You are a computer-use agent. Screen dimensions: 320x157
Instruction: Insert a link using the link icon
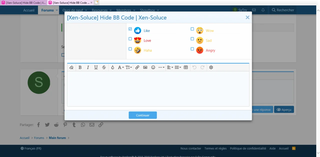(x=137, y=67)
